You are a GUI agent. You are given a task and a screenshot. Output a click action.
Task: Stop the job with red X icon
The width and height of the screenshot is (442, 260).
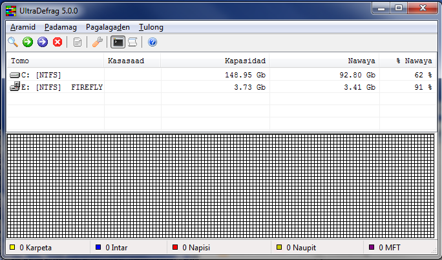(58, 42)
